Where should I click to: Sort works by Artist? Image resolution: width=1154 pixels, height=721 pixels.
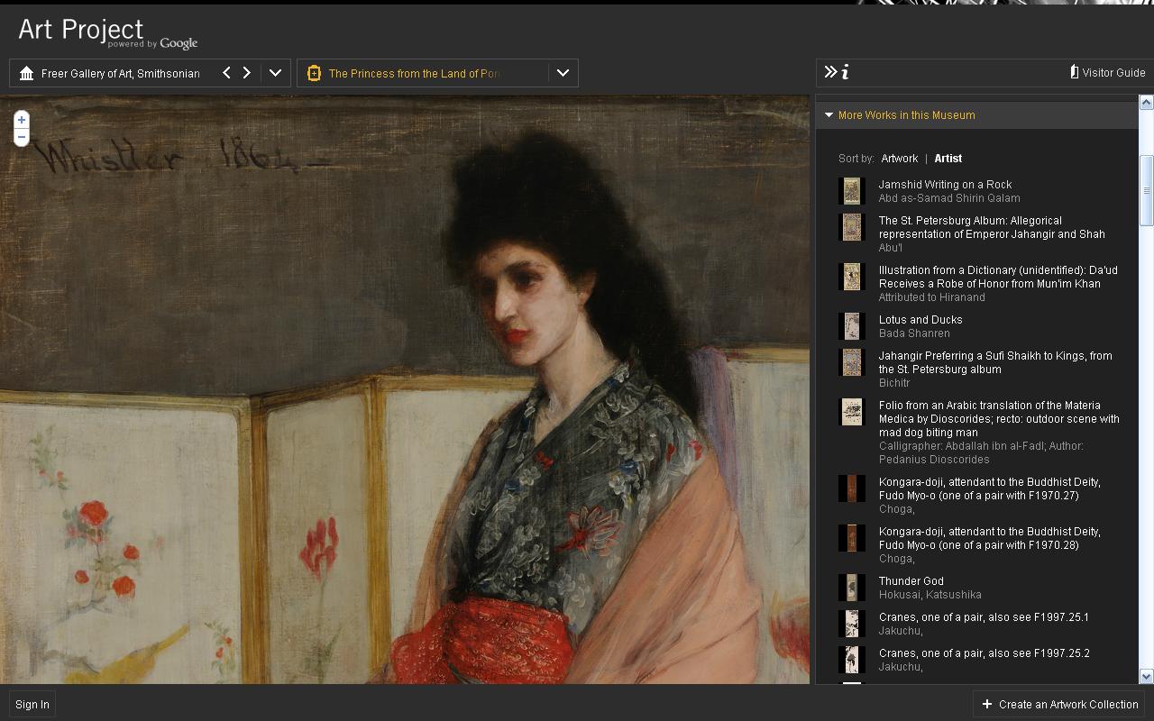click(948, 159)
